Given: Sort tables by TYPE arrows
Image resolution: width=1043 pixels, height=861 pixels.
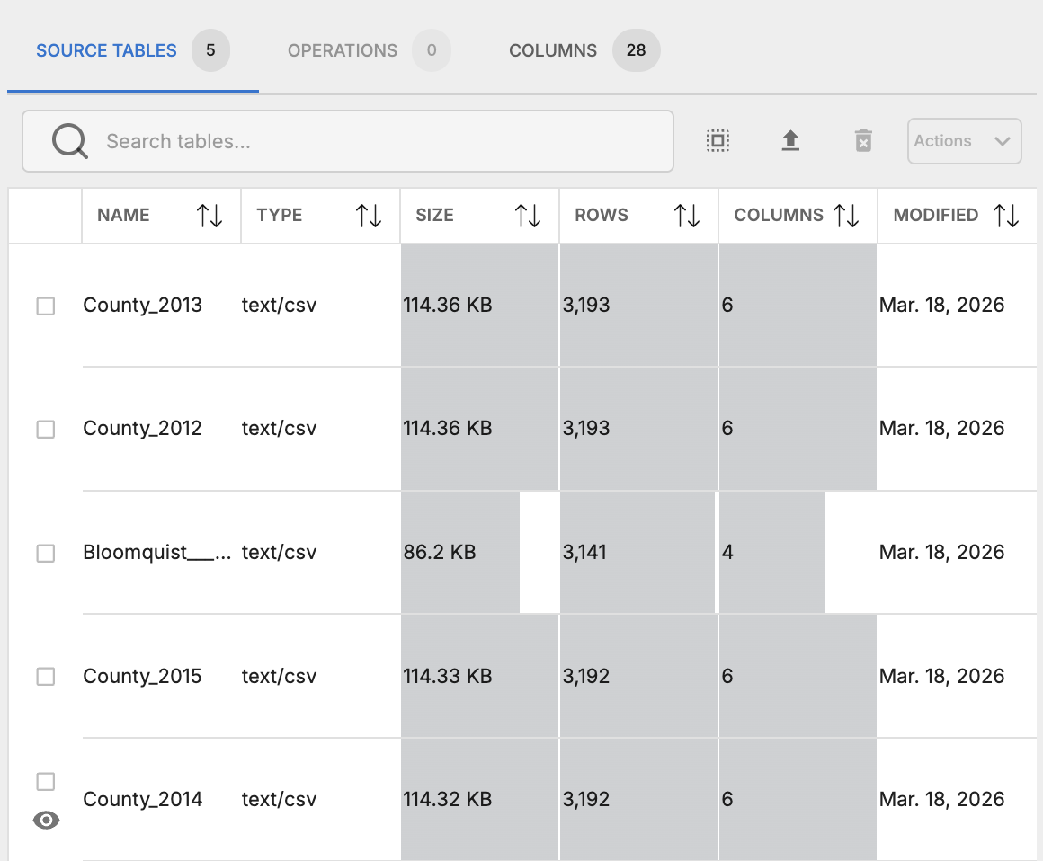Looking at the screenshot, I should [368, 216].
